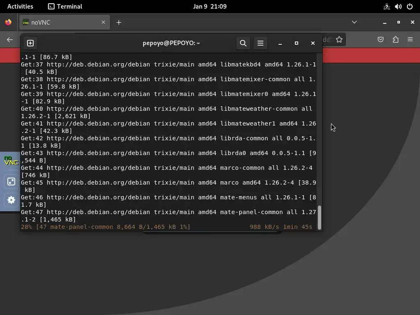Click Get:42 librda-common line
Viewport: 420px width, 315px height.
169,142
